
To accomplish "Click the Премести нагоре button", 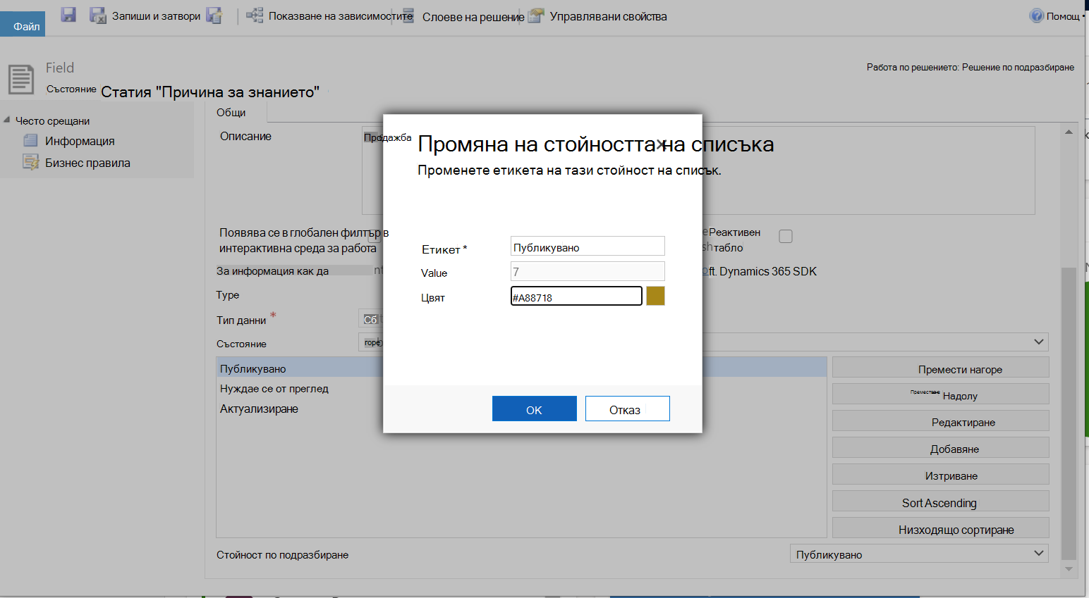I will point(940,368).
